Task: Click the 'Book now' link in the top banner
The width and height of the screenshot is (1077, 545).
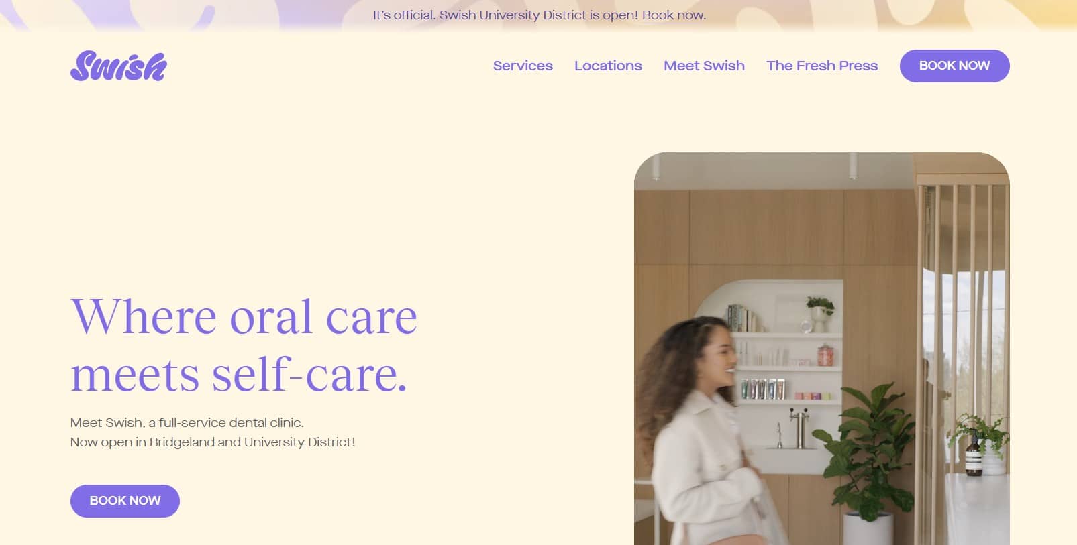Action: pos(674,15)
